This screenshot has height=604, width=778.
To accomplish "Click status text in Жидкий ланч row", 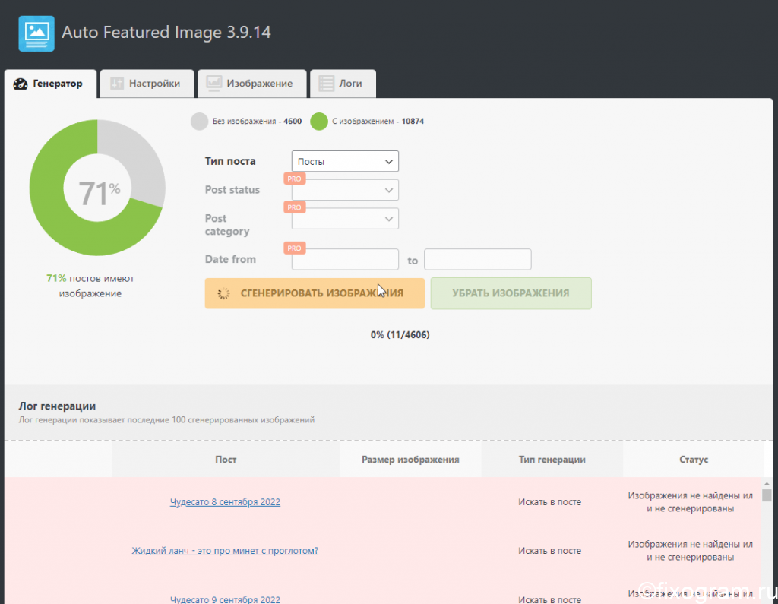I will pyautogui.click(x=690, y=550).
